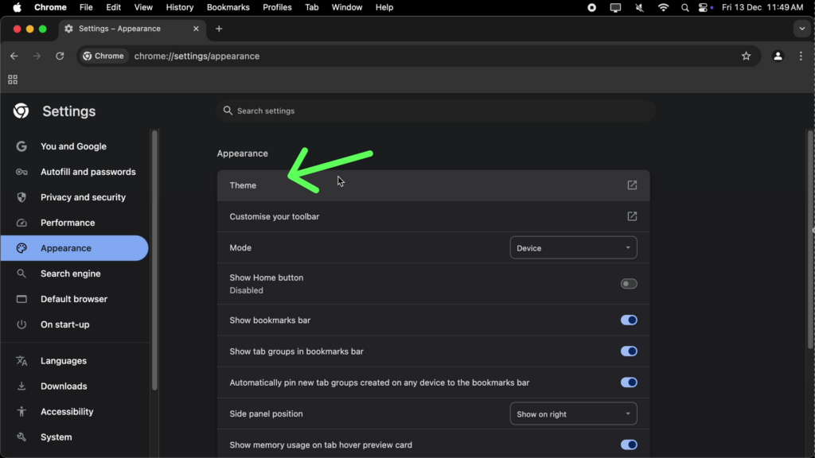This screenshot has width=815, height=458.
Task: Open Spotlight search in menu bar
Action: tap(684, 7)
